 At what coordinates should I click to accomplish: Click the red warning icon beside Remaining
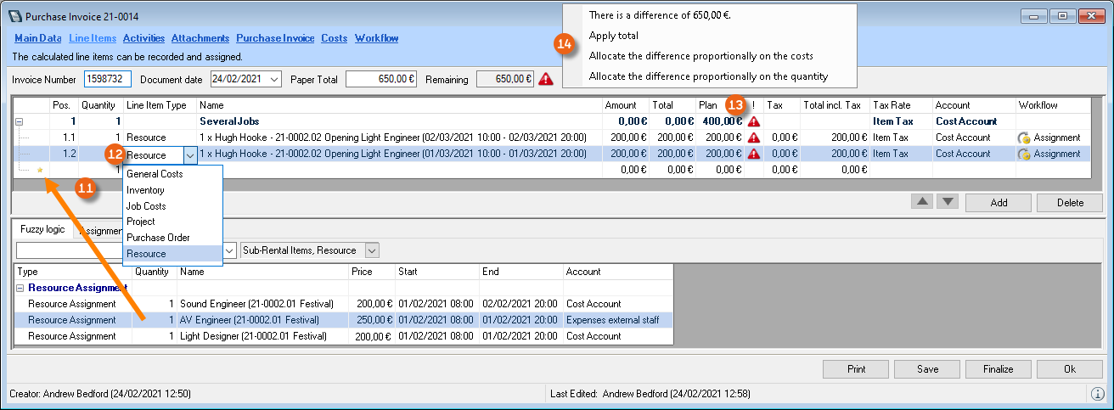coord(545,79)
